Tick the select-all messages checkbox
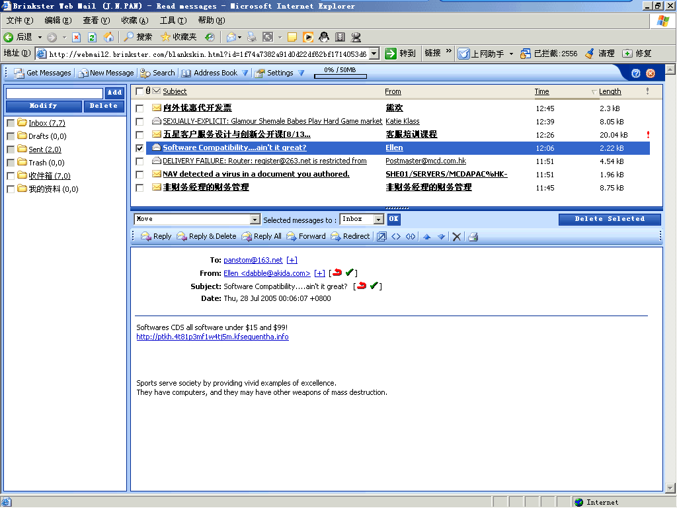677x508 pixels. pos(139,91)
